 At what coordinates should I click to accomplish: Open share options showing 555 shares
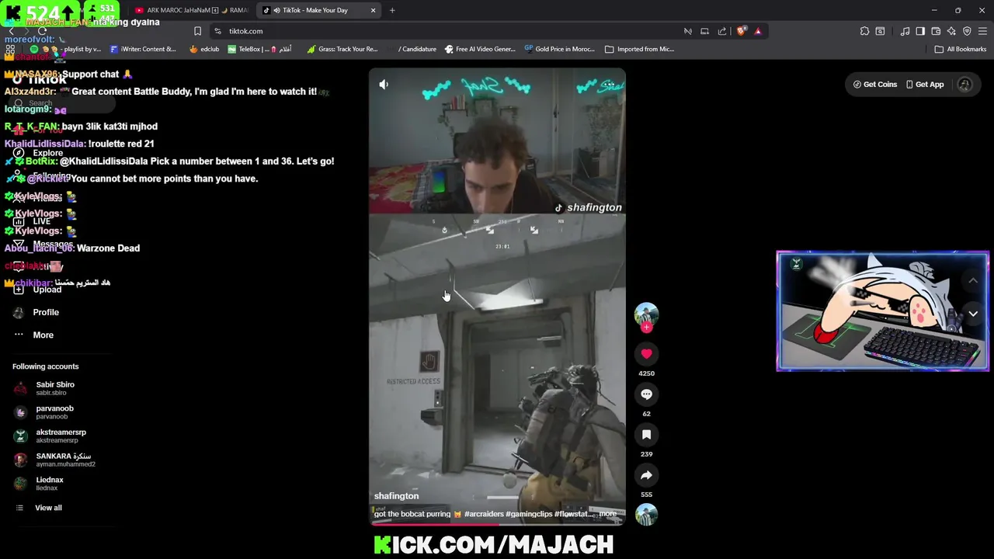(x=646, y=475)
